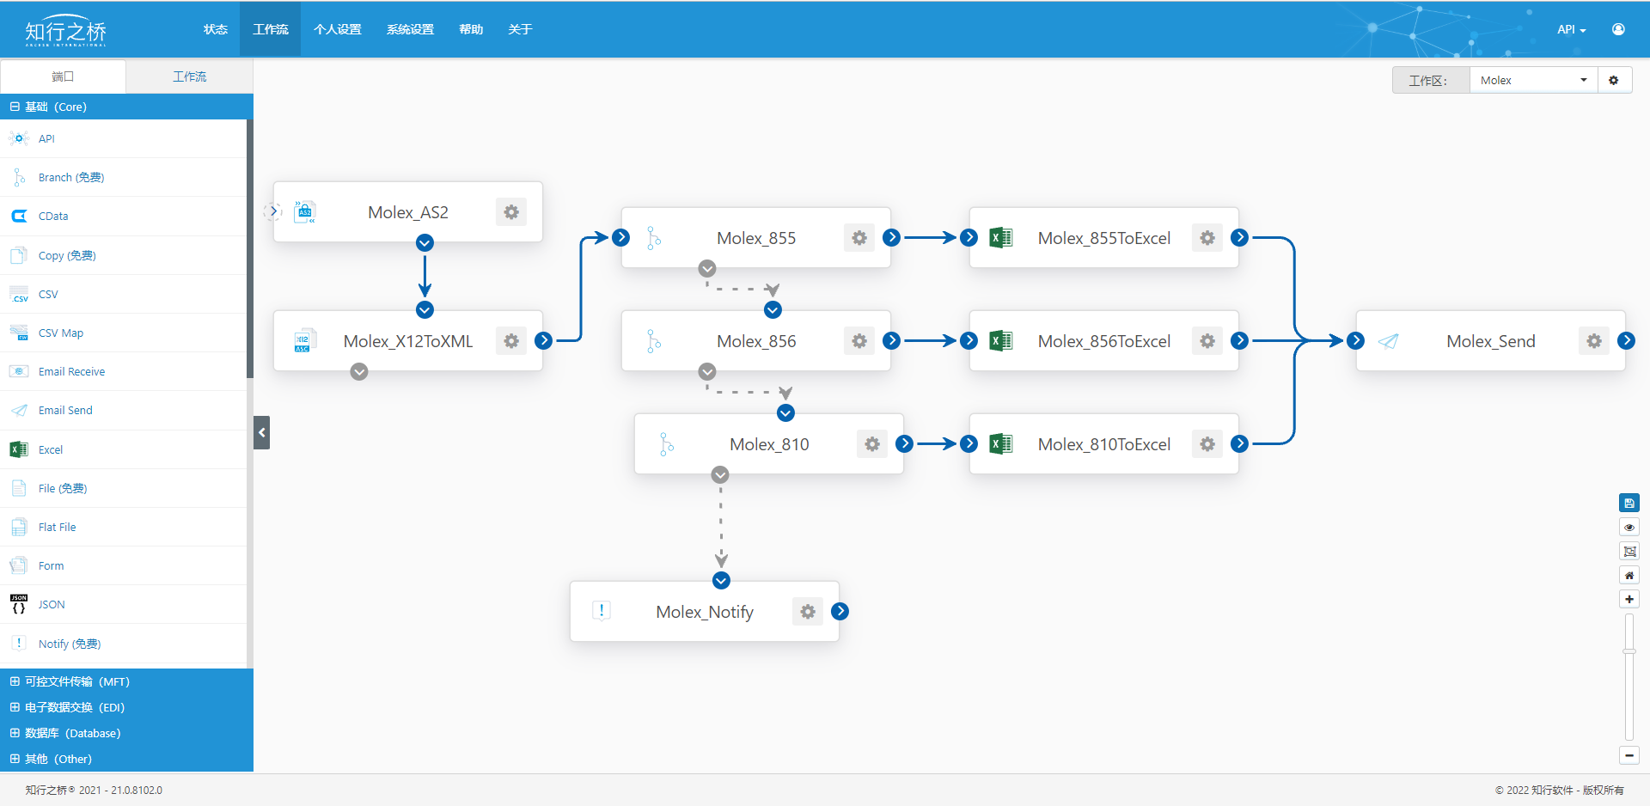Viewport: 1650px width, 806px height.
Task: Open the user account icon
Action: 1618,29
